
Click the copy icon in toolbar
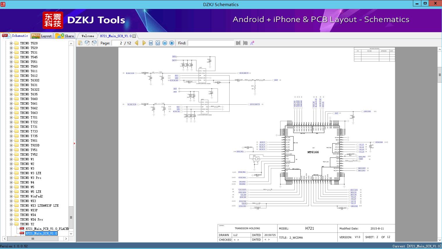tap(80, 43)
